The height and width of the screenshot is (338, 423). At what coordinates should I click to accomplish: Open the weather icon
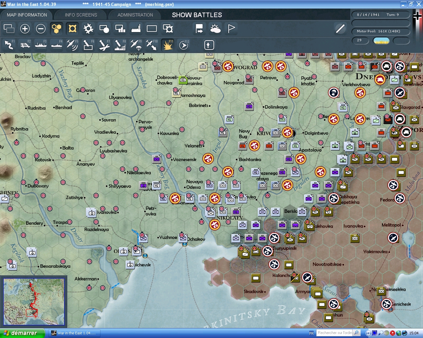215,29
